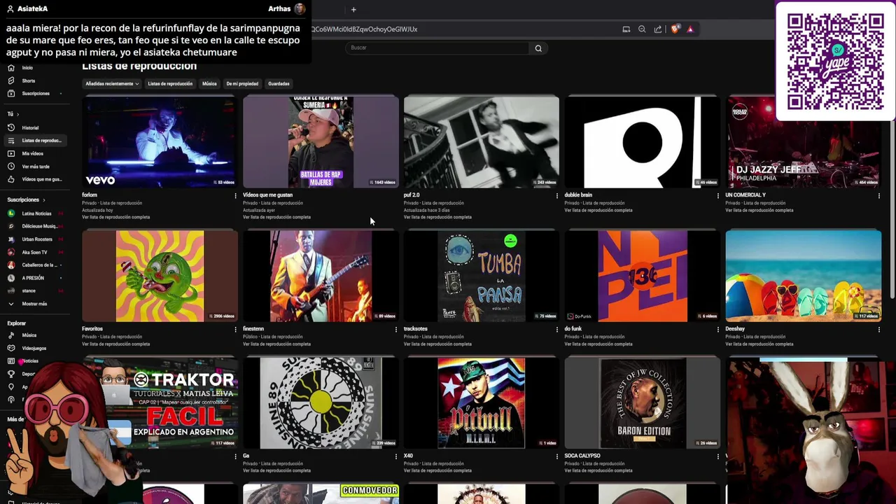Open three-dot menu for Ga playlist
Image resolution: width=896 pixels, height=504 pixels.
pos(396,456)
